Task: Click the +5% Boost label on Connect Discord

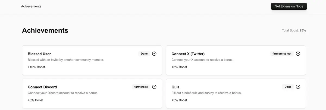Action: point(36,100)
